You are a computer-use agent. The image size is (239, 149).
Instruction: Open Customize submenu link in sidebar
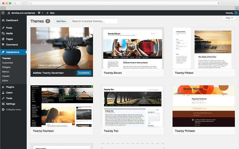coord(7,63)
